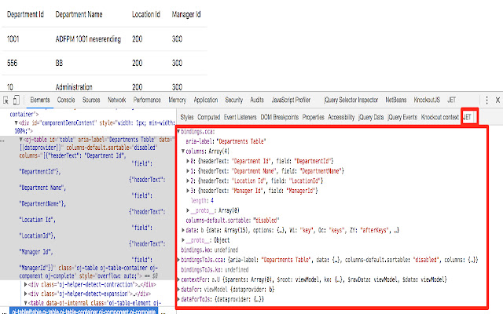Switch to the Elements tab
The width and height of the screenshot is (503, 314).
(40, 100)
